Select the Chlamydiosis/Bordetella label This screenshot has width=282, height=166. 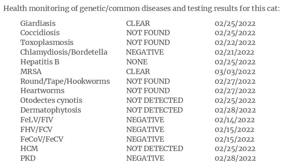tap(64, 52)
